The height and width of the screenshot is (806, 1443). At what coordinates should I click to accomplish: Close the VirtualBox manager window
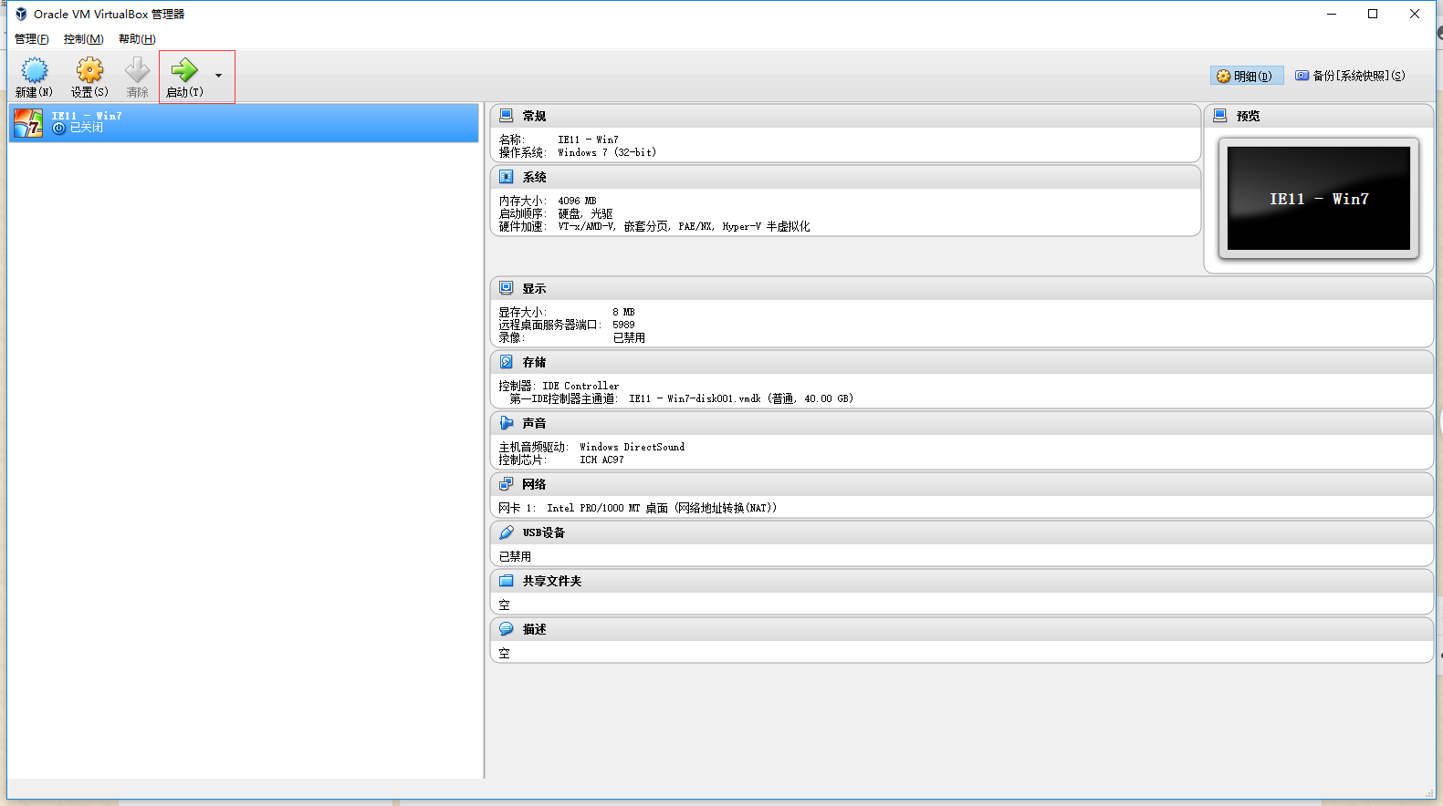pyautogui.click(x=1415, y=14)
